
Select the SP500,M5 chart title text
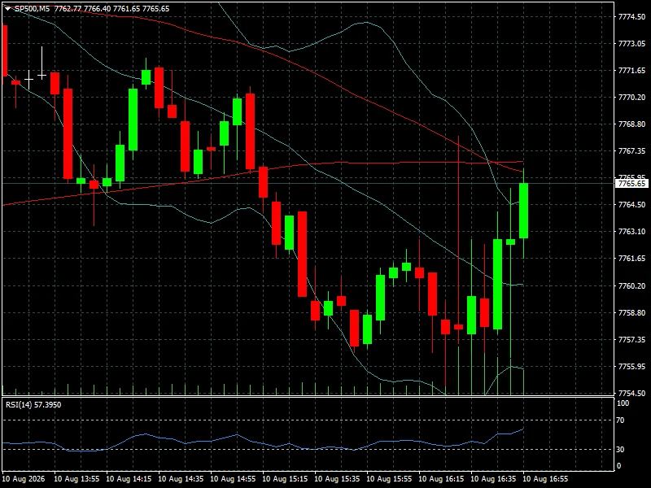[33, 9]
